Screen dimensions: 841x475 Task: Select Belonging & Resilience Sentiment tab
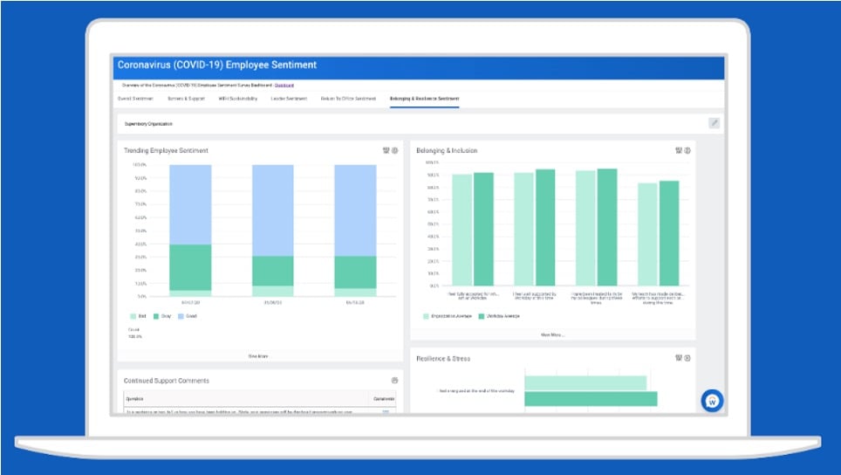pyautogui.click(x=424, y=99)
